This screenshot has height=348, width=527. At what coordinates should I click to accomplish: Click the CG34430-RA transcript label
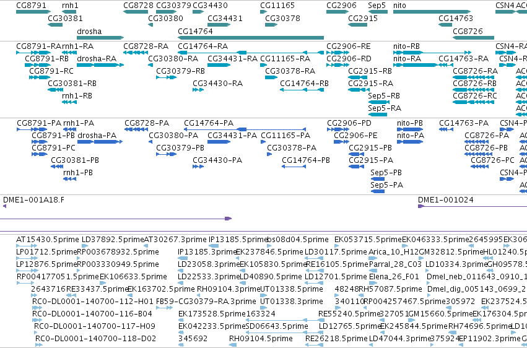(217, 84)
